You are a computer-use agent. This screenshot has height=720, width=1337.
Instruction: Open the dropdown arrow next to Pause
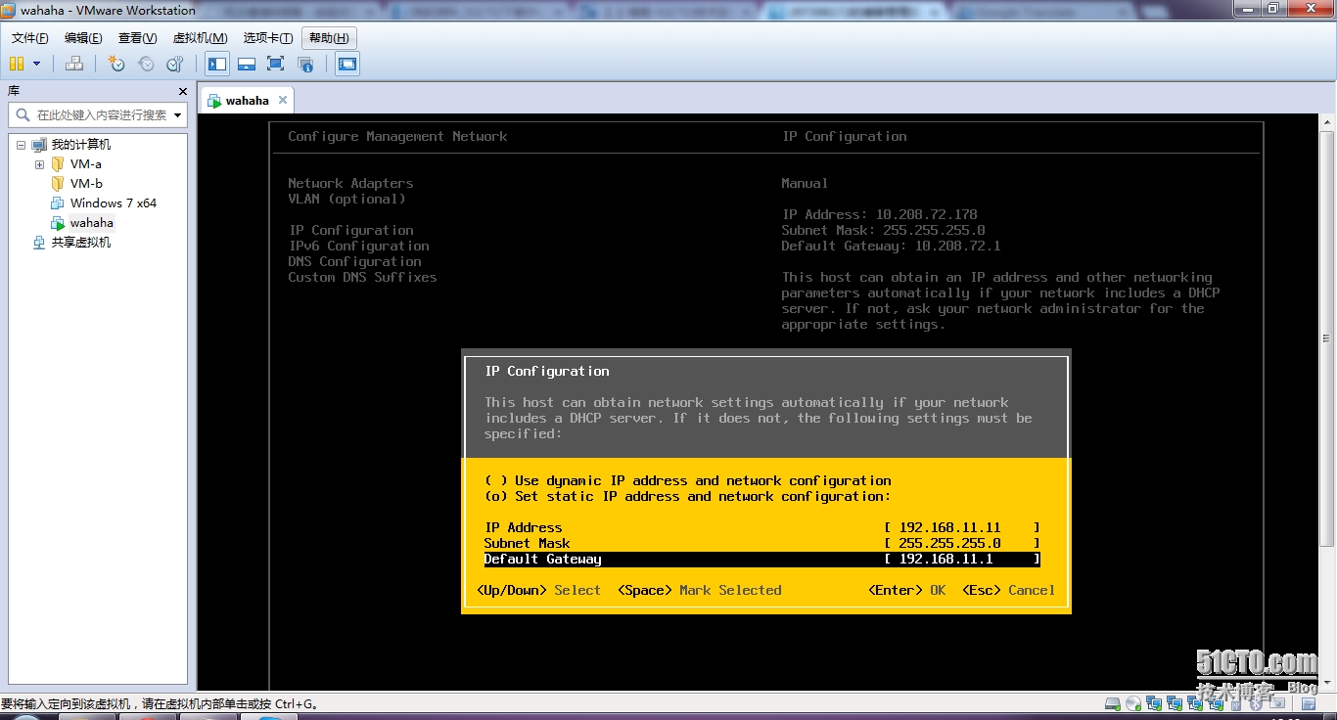pyautogui.click(x=37, y=64)
